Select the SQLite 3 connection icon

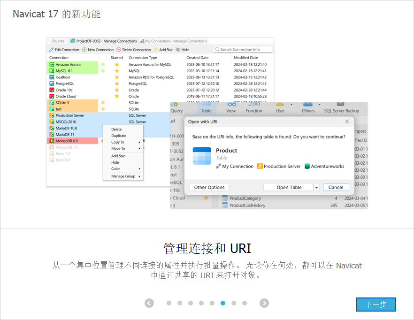click(x=52, y=103)
